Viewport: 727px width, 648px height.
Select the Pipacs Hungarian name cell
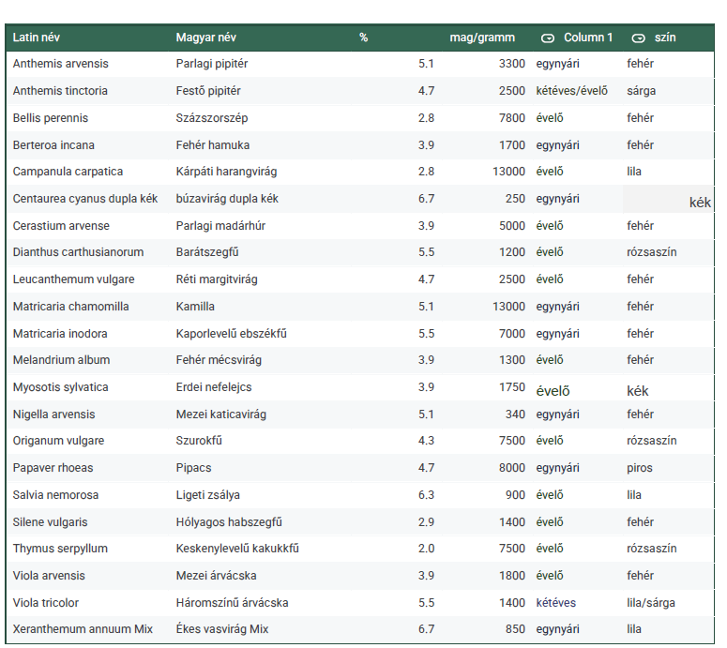point(195,468)
